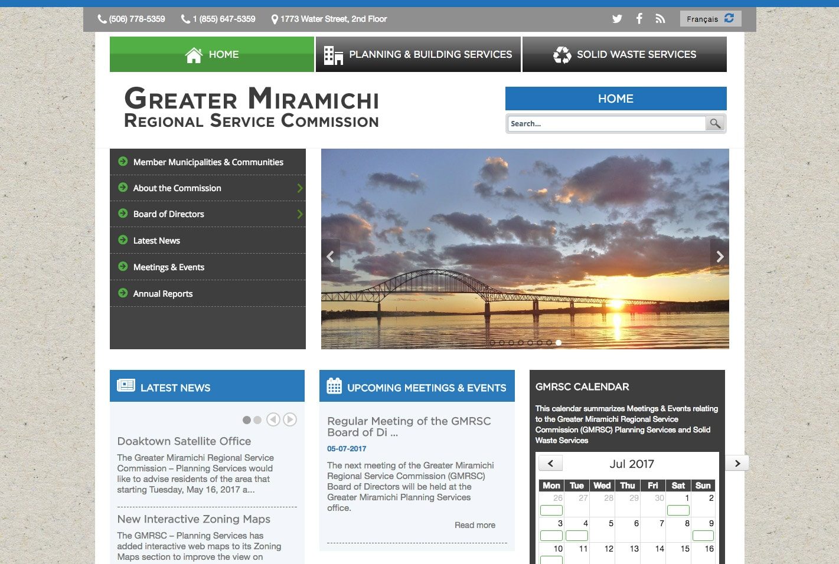The height and width of the screenshot is (564, 839).
Task: Switch language to Français
Action: click(x=710, y=19)
